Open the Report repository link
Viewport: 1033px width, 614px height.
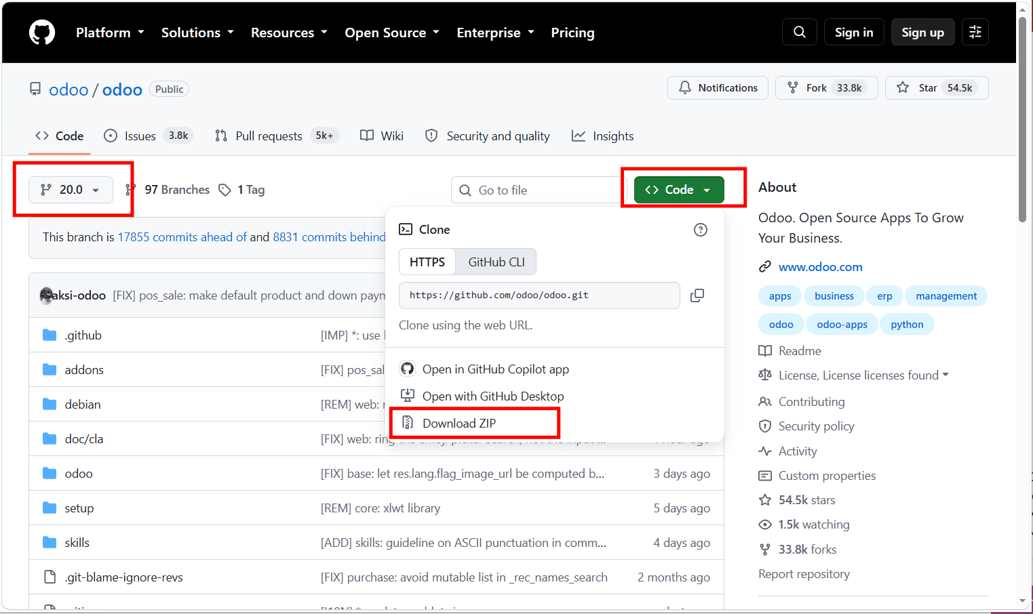pos(804,574)
